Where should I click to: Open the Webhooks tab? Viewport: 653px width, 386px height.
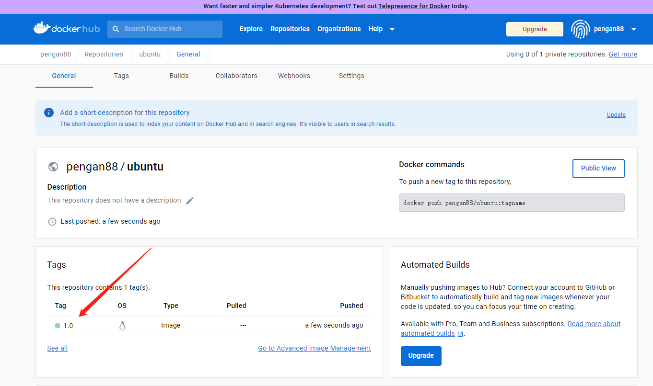[294, 76]
